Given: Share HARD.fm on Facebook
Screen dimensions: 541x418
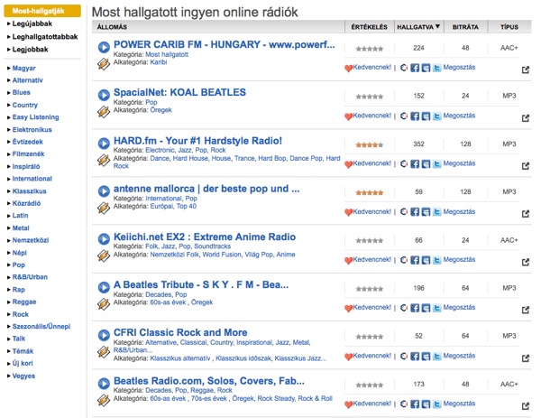Looking at the screenshot, I should [x=415, y=163].
